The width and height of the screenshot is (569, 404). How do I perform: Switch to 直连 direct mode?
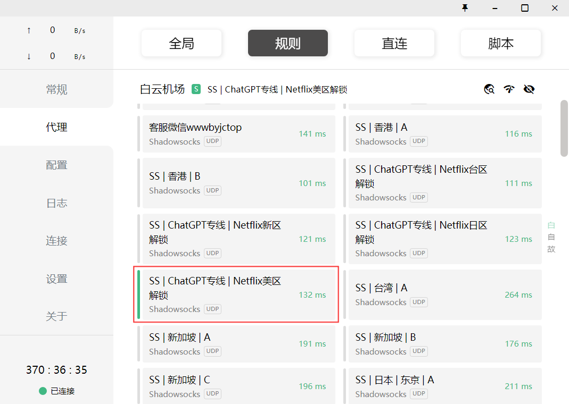pyautogui.click(x=394, y=43)
